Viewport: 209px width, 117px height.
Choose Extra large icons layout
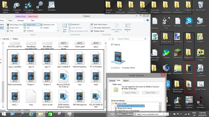pos(15,25)
